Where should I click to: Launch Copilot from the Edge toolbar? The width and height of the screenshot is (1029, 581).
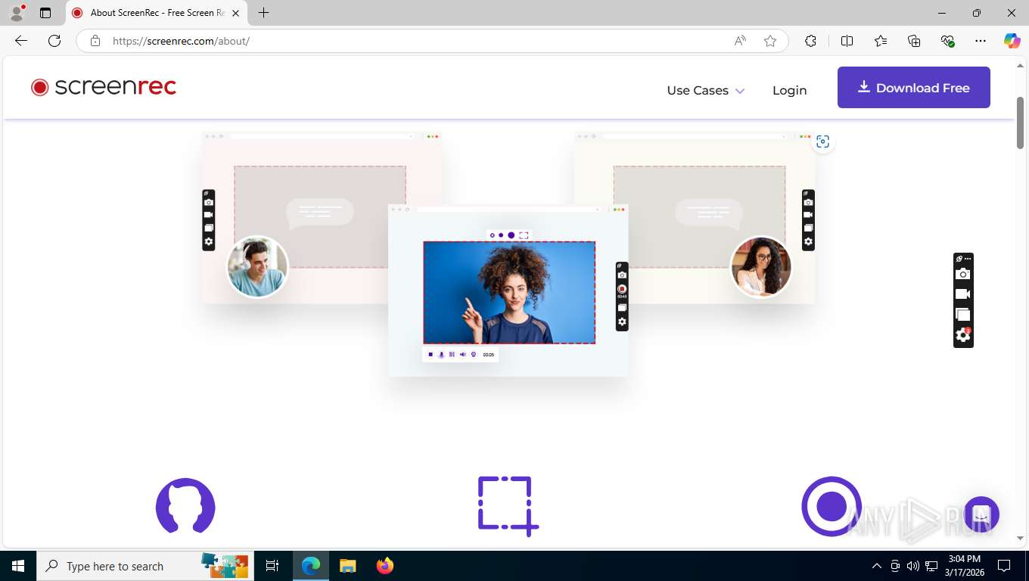click(1012, 41)
